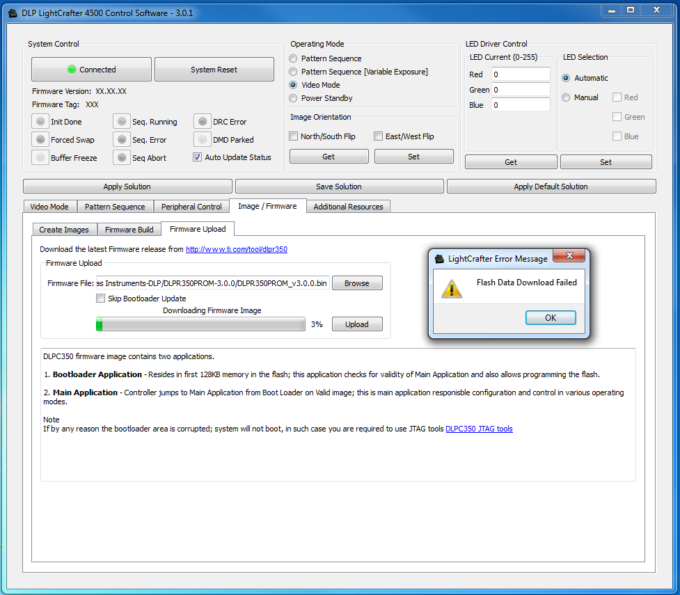The image size is (680, 595).
Task: Click the DMD Parked status indicator
Action: click(202, 140)
